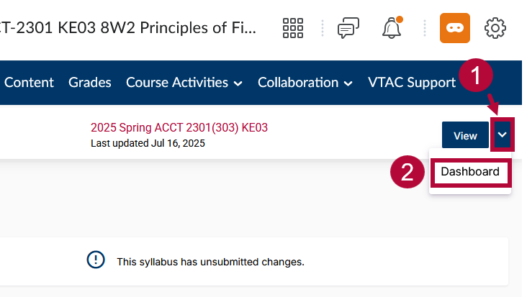Open the message alerts chat icon
The image size is (527, 297).
(348, 28)
